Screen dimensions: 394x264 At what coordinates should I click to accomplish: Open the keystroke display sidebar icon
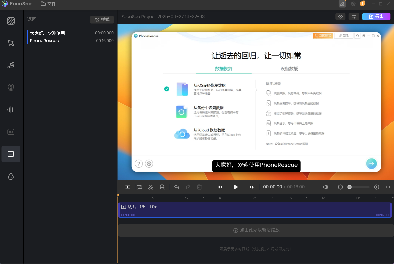[11, 132]
